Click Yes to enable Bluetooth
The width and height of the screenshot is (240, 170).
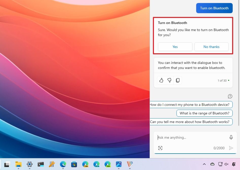pyautogui.click(x=175, y=47)
